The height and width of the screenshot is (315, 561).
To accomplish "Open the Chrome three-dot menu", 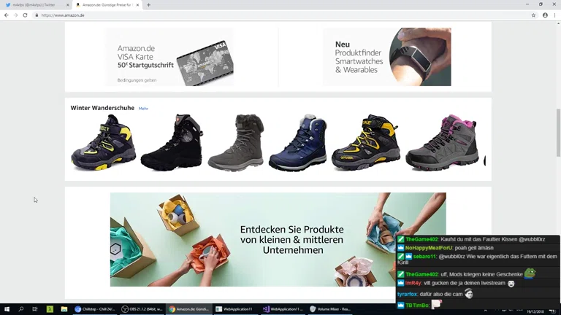I will [555, 15].
